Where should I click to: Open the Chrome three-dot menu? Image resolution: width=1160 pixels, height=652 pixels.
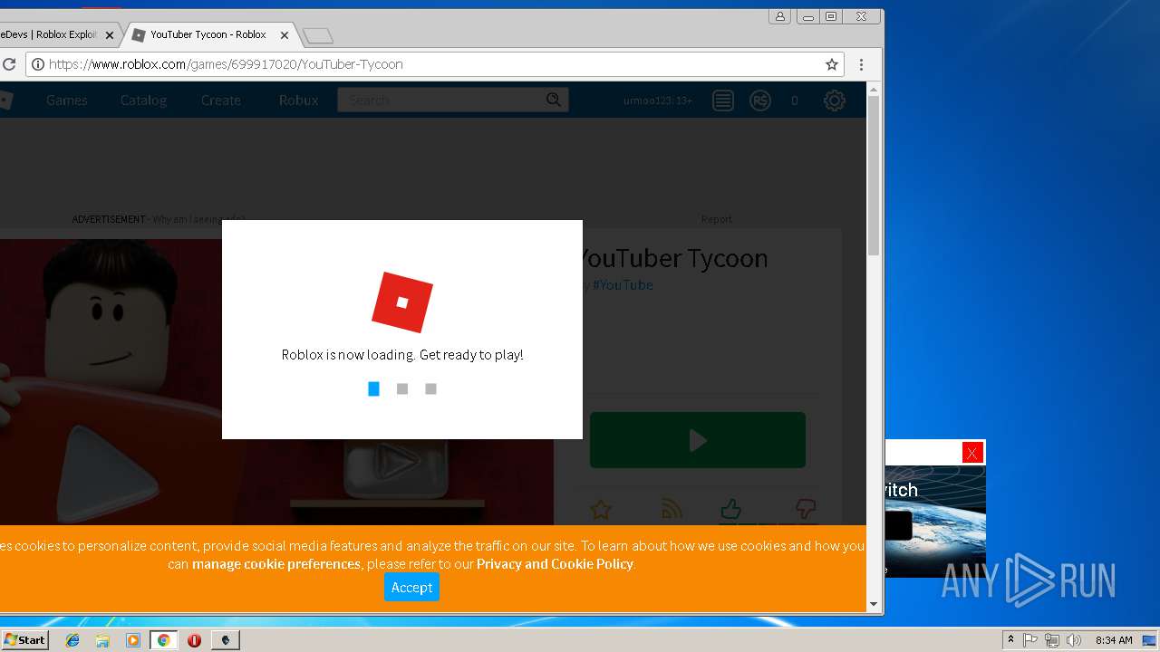861,64
